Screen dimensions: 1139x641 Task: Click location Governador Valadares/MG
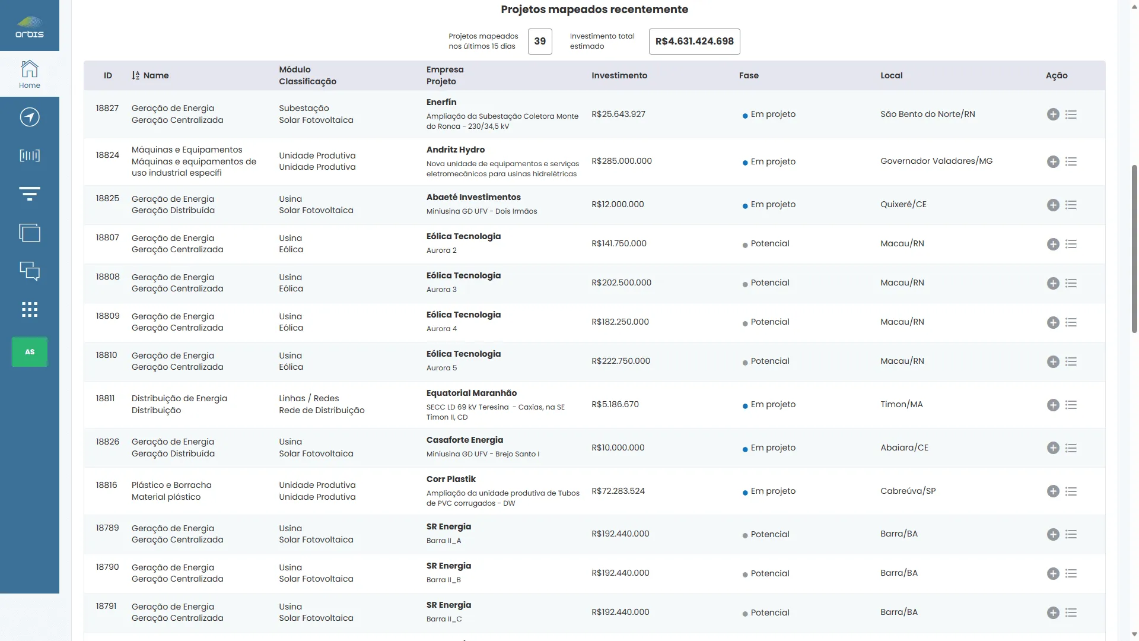pos(936,161)
